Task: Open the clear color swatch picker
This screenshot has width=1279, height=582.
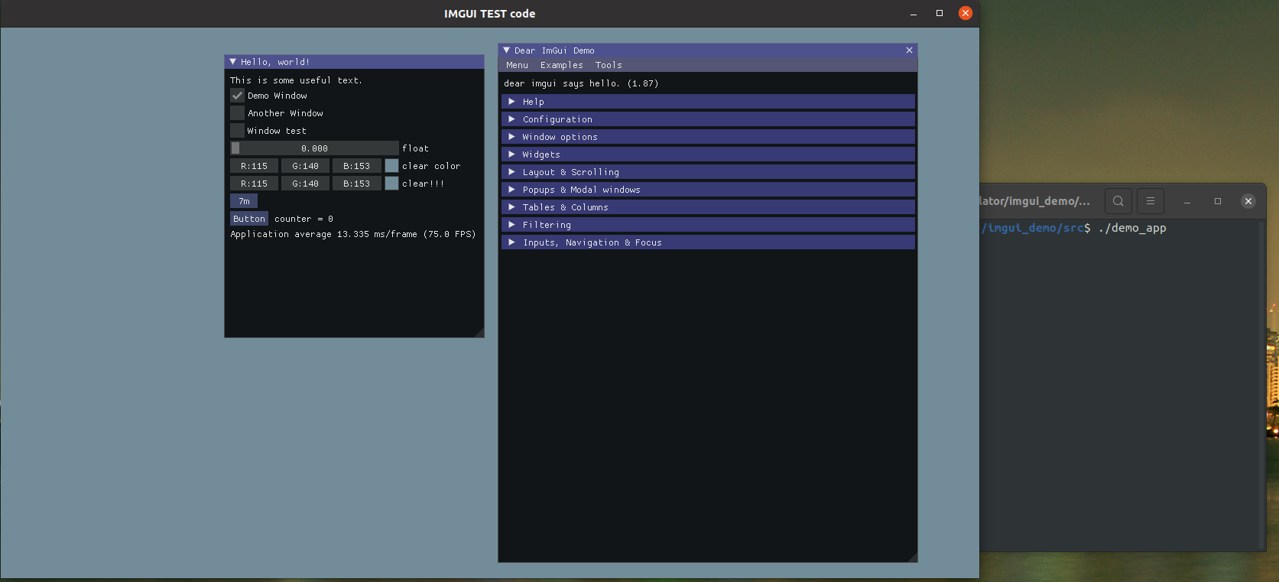Action: 391,166
